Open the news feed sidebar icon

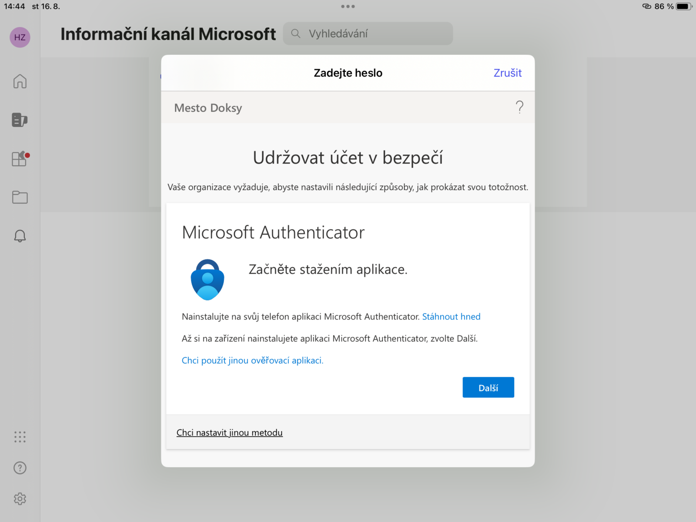point(20,120)
